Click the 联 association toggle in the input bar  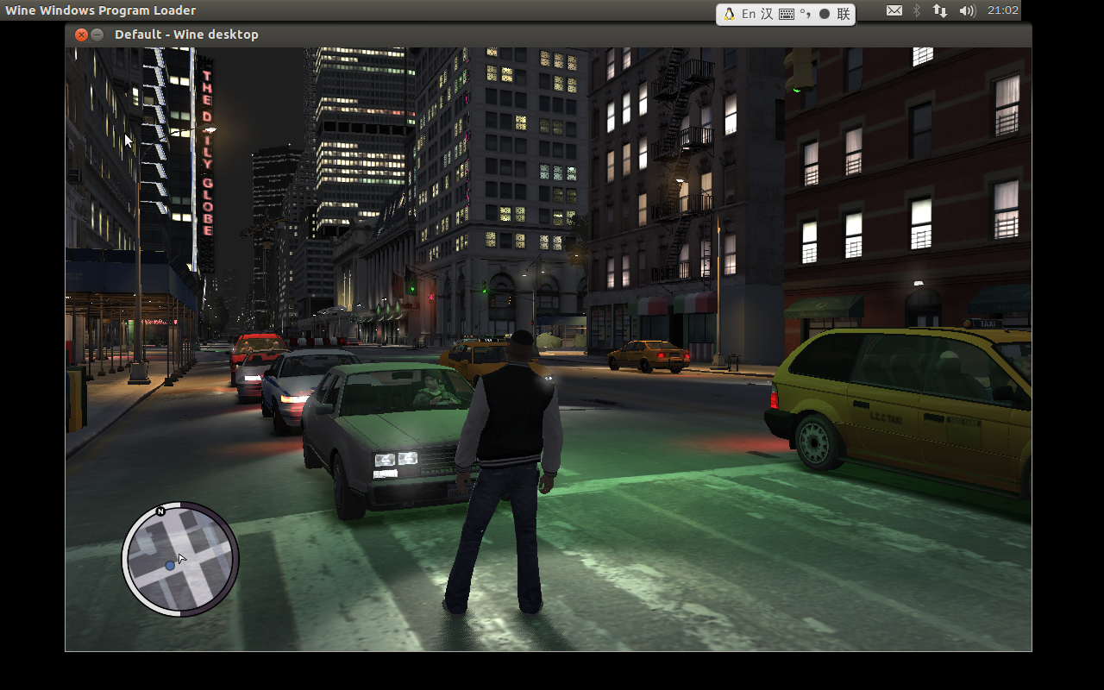point(844,14)
